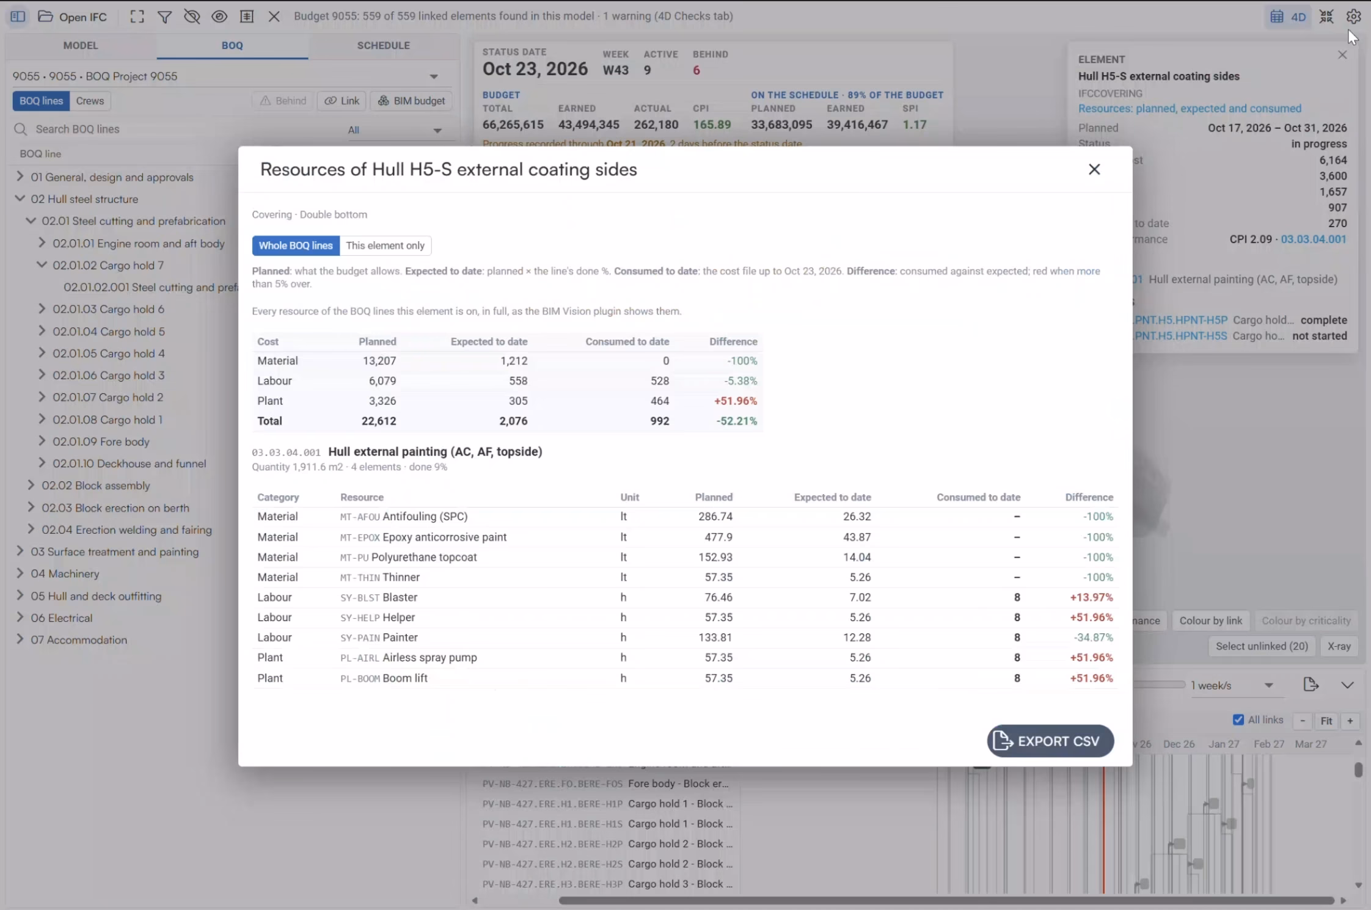The image size is (1371, 910).
Task: Open the 03.03.04.001 BOQ line link
Action: [x=1313, y=239]
